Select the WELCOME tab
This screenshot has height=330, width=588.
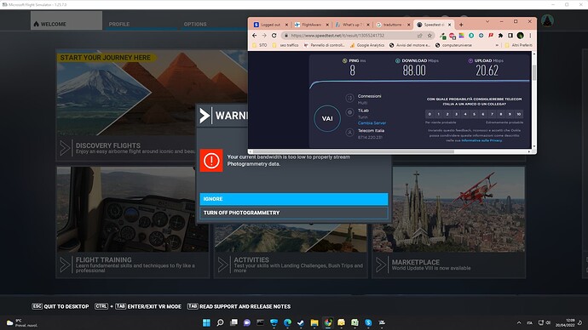[66, 21]
